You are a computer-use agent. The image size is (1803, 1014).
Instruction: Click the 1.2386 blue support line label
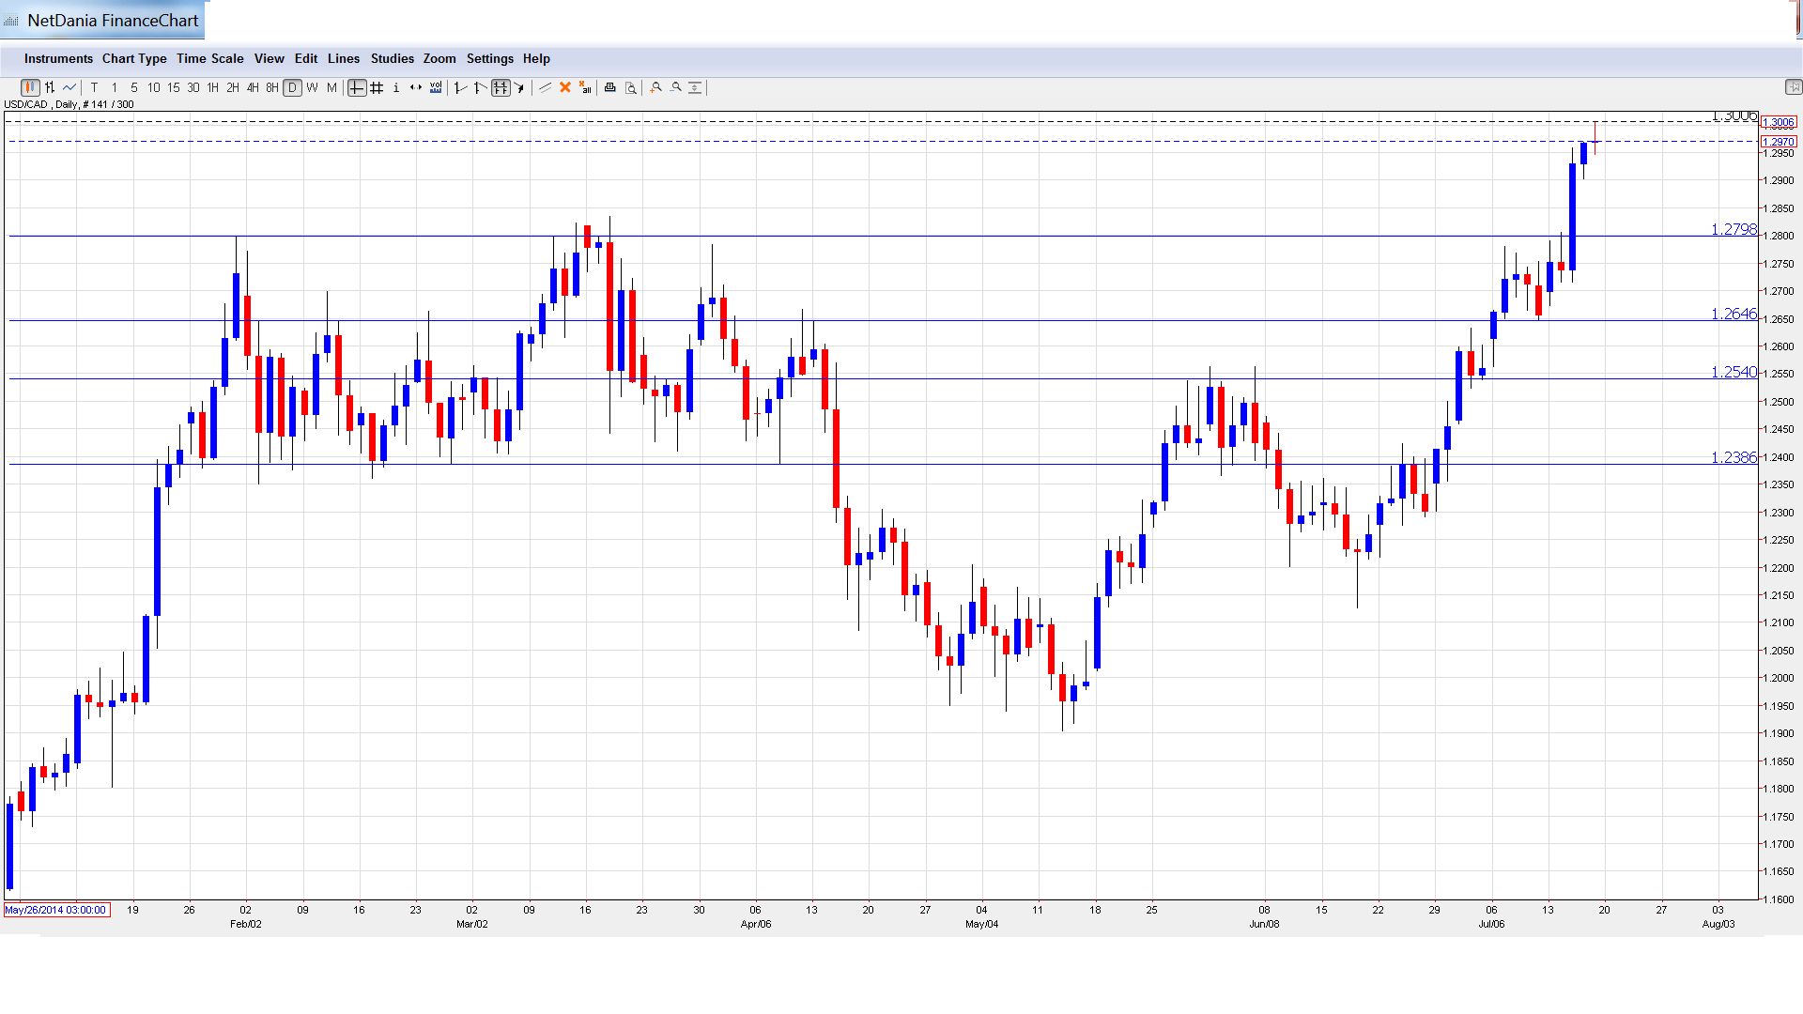[1733, 457]
